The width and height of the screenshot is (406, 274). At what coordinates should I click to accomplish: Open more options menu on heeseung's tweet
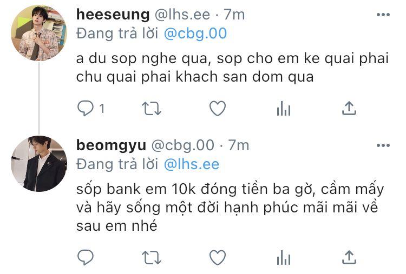(383, 15)
